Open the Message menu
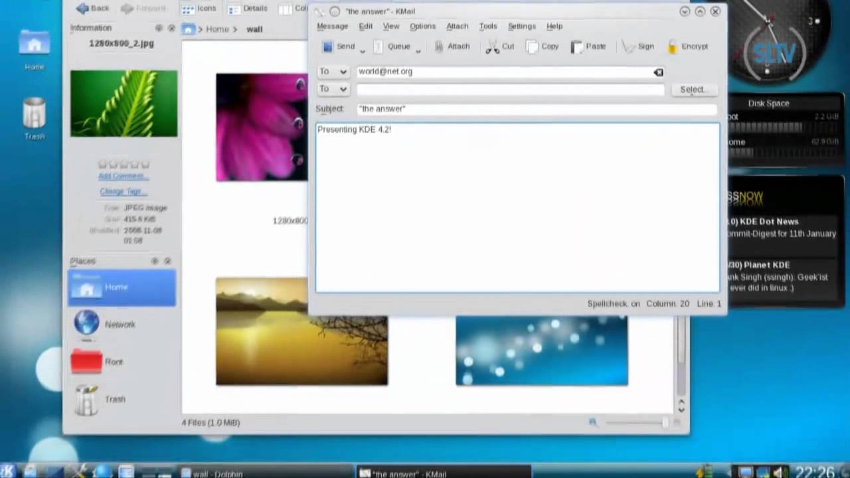Screen dimensions: 850x478 pyautogui.click(x=332, y=26)
